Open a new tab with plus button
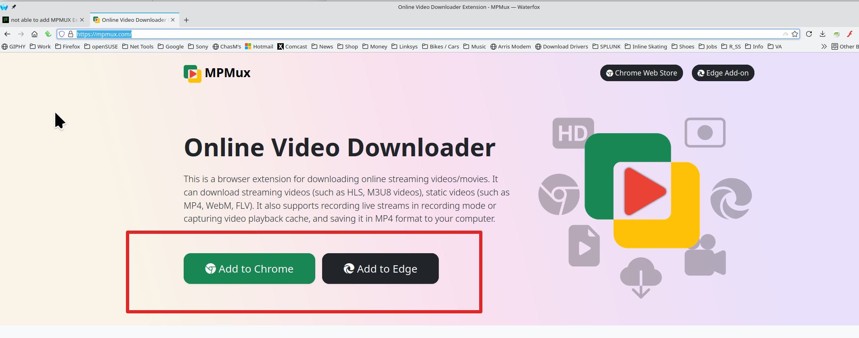Screen dimensions: 859x338 186,20
